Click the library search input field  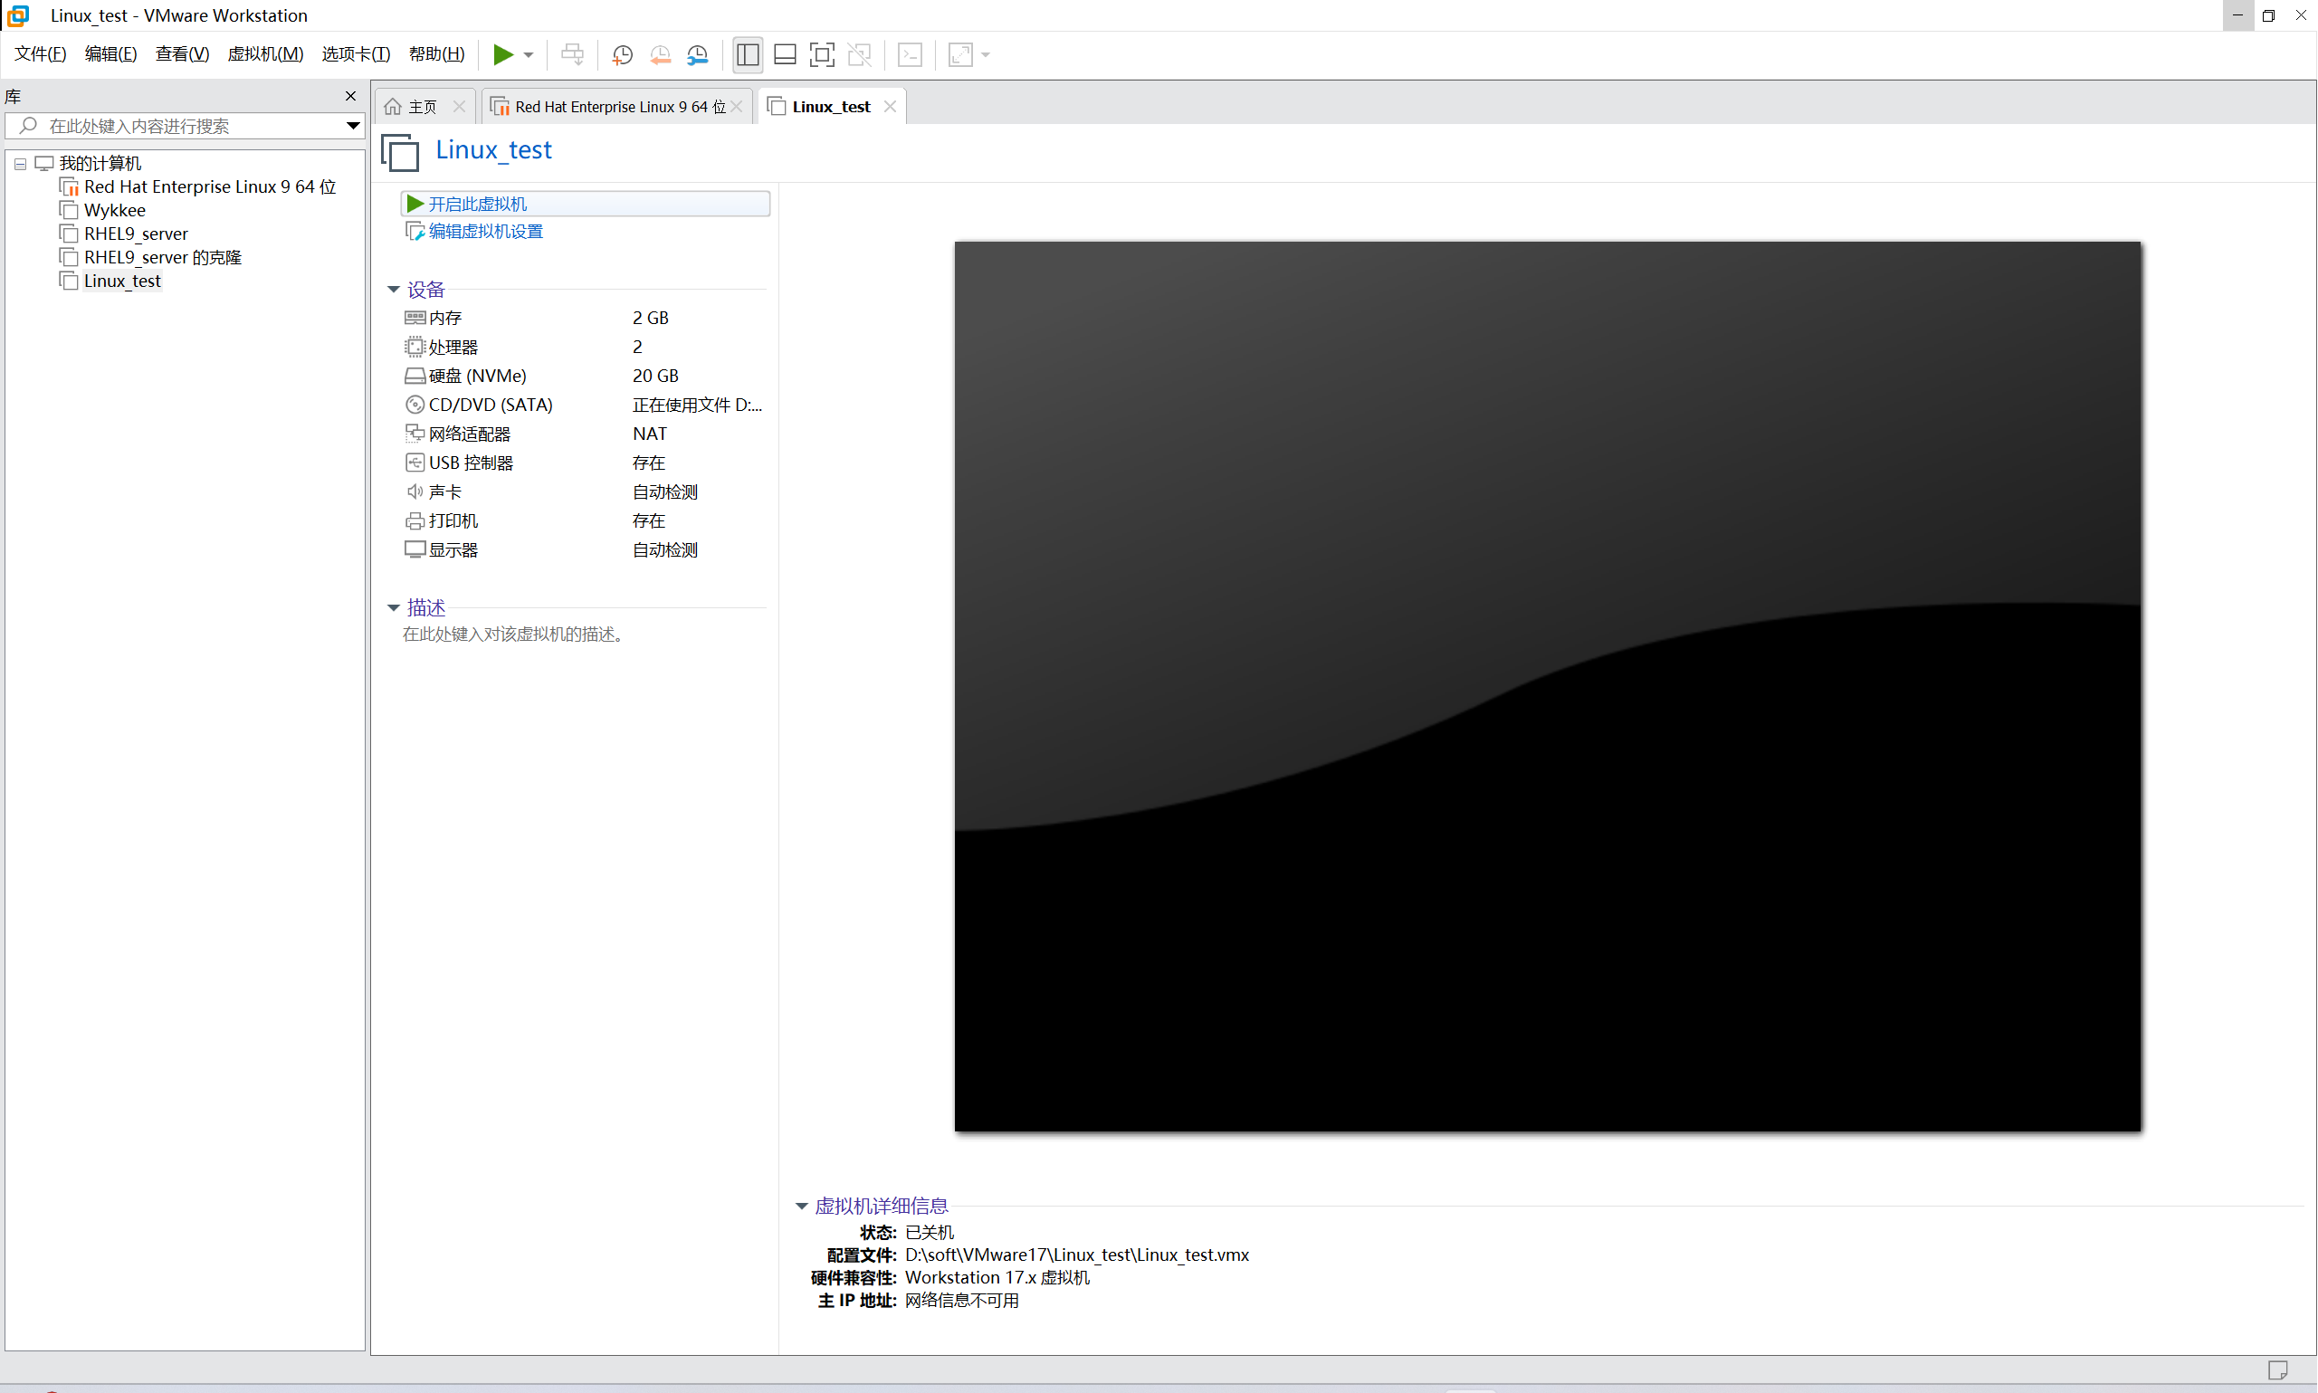click(x=169, y=125)
